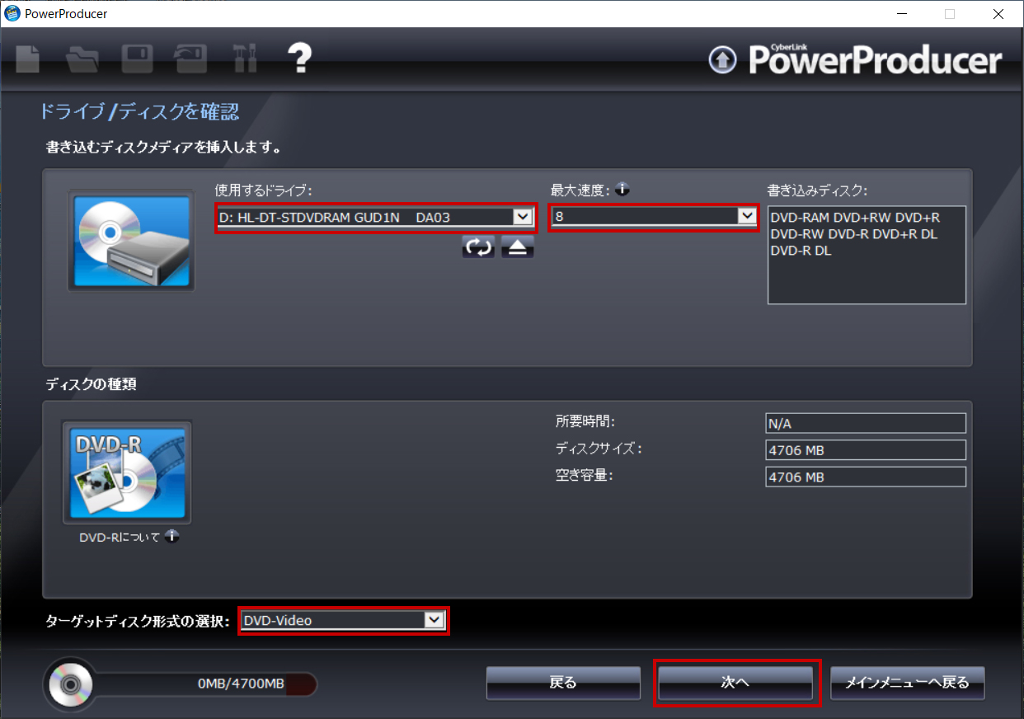Click the PowerProducer title bar app icon
Screen dimensions: 1024x719
(12, 13)
